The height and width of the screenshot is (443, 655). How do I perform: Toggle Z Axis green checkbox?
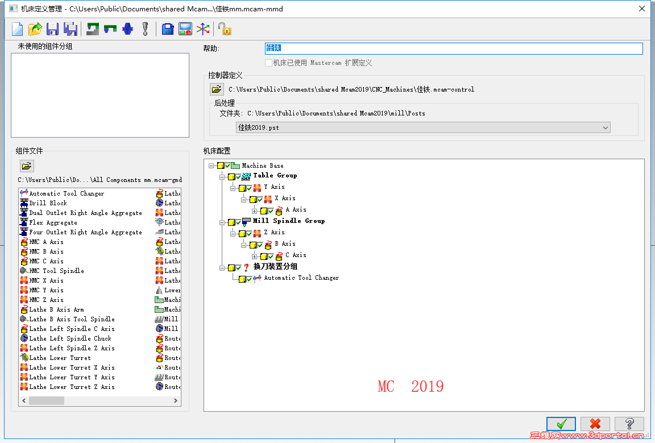(250, 233)
